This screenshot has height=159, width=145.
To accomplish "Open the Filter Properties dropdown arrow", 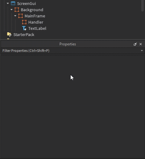I will 142,51.
